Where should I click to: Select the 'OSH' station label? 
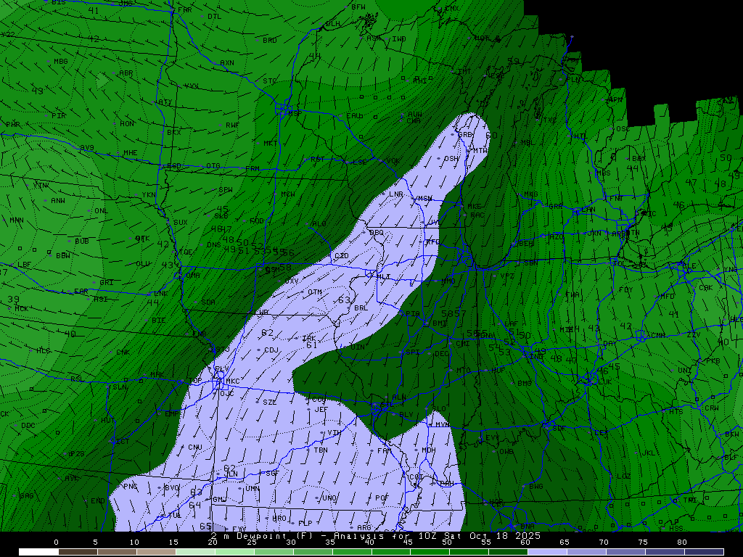[451, 159]
